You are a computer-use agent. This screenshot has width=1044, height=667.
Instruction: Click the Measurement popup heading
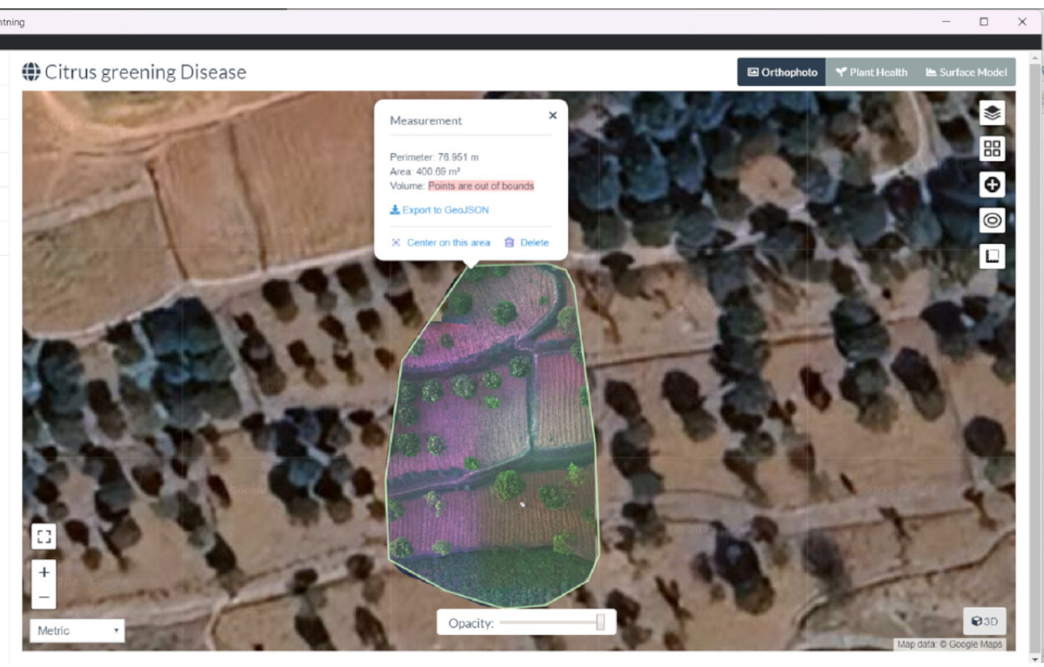(426, 120)
